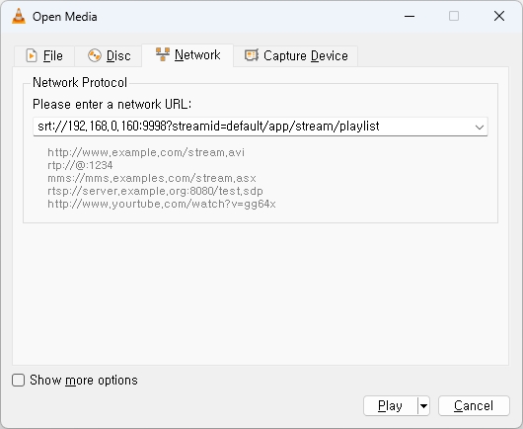Click the Show more options label

tap(84, 381)
